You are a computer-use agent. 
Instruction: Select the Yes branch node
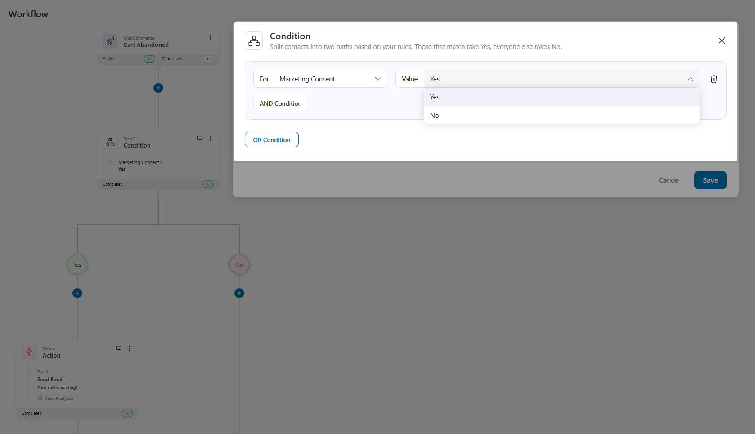coord(77,264)
